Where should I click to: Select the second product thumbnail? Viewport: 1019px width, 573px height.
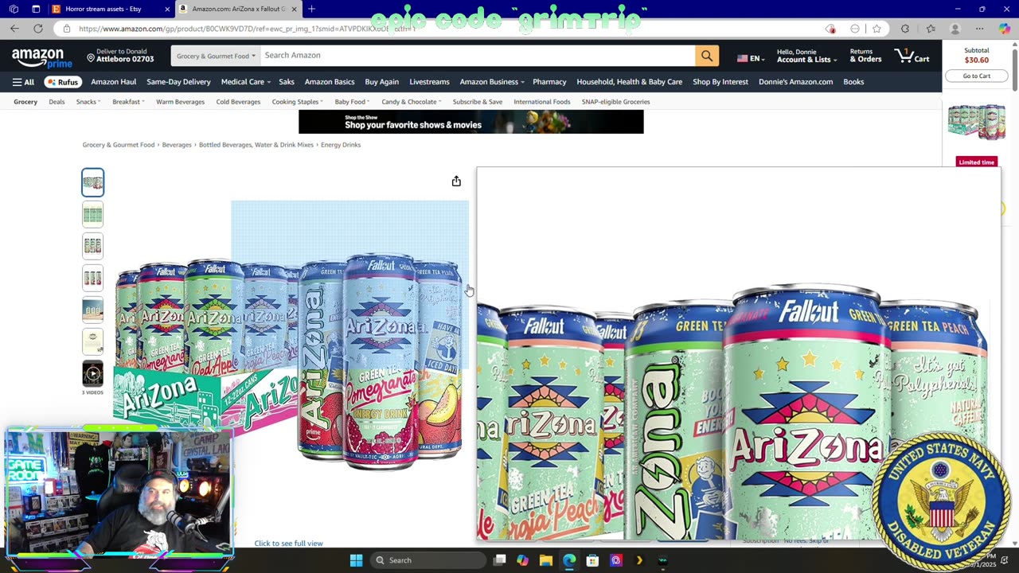pos(92,214)
